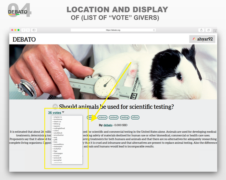Open the debato author link

[x=108, y=125]
